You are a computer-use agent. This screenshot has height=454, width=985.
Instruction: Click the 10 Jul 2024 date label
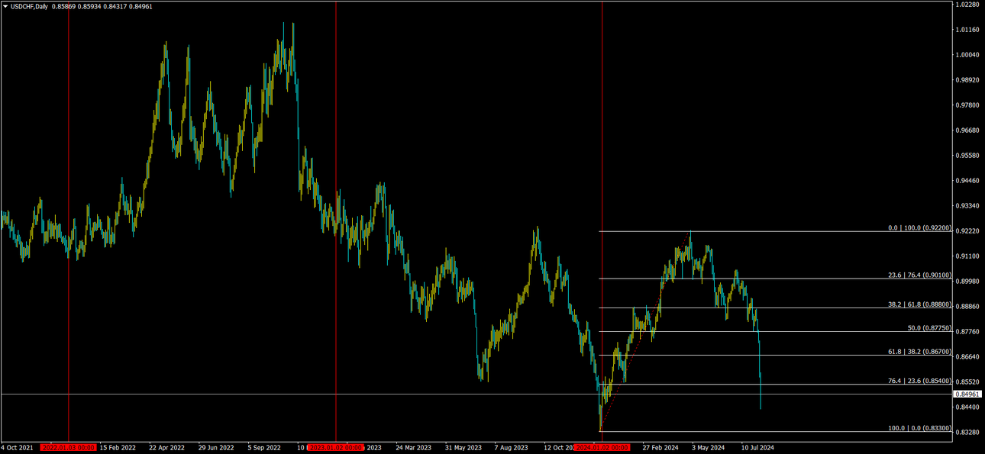[x=758, y=448]
